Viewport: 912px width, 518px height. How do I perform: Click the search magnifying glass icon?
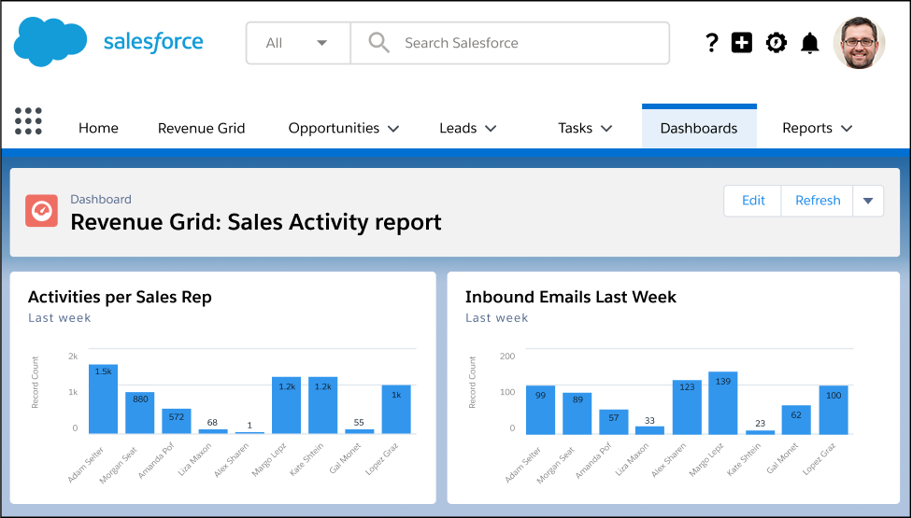(379, 43)
